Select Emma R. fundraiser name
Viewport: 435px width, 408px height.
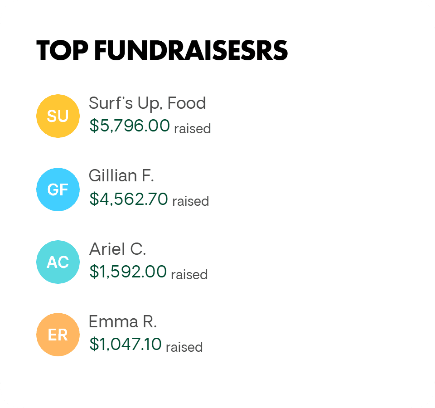123,322
